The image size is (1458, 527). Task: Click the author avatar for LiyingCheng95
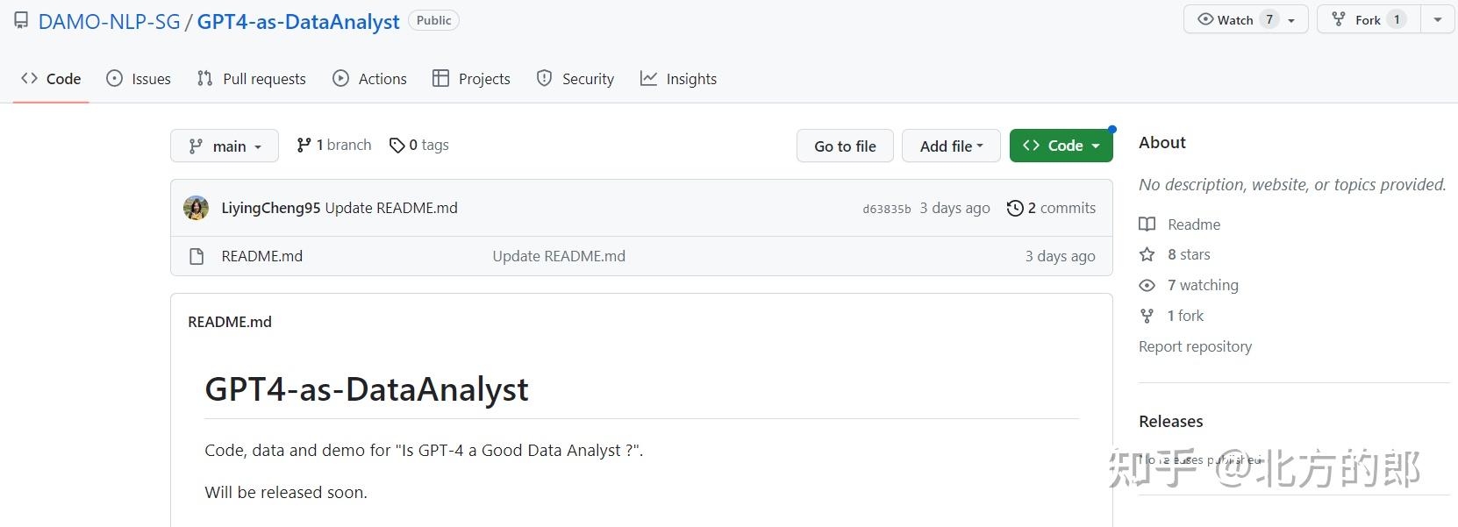pyautogui.click(x=196, y=208)
